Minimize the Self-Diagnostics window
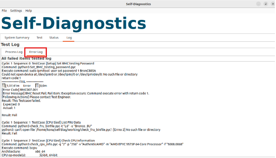 click(259, 4)
